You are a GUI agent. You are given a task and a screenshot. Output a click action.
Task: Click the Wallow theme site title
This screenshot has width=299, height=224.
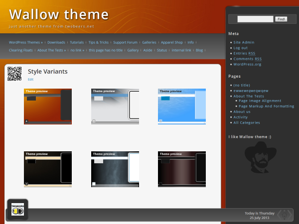(x=59, y=14)
